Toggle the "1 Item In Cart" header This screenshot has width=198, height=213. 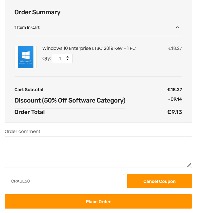pyautogui.click(x=98, y=28)
